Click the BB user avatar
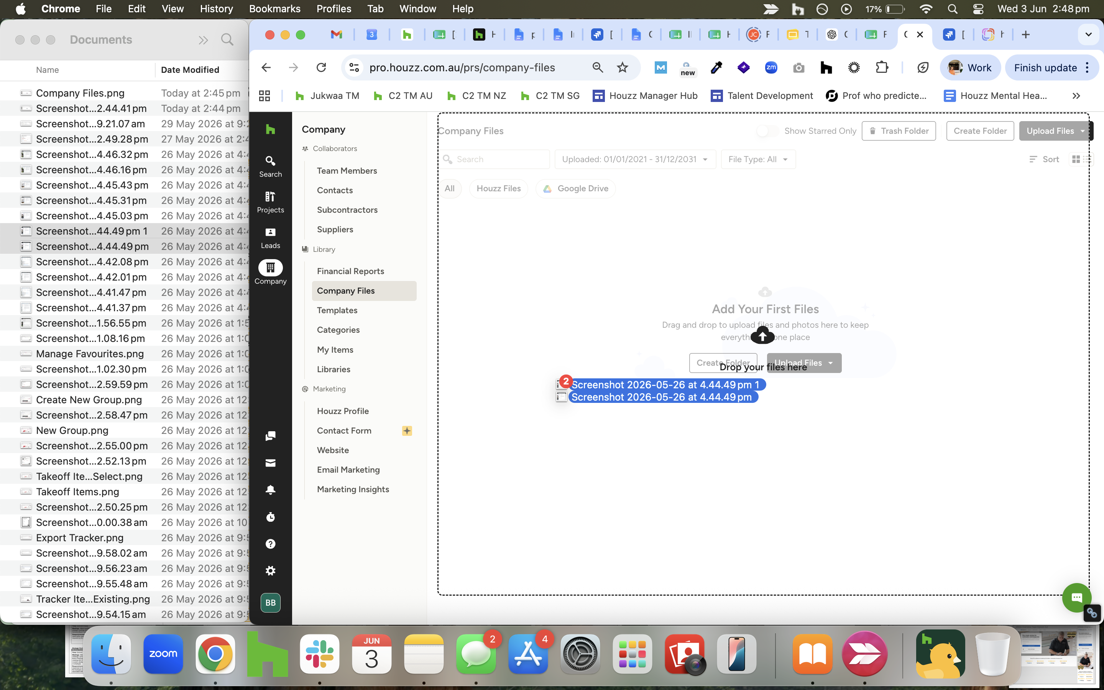Viewport: 1104px width, 690px height. [x=271, y=602]
